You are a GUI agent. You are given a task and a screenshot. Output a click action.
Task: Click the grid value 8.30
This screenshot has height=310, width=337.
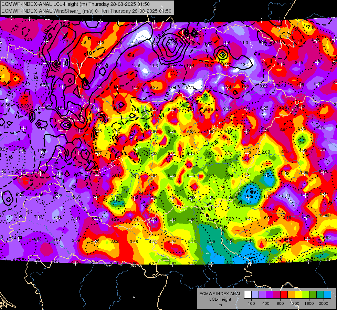210,197
